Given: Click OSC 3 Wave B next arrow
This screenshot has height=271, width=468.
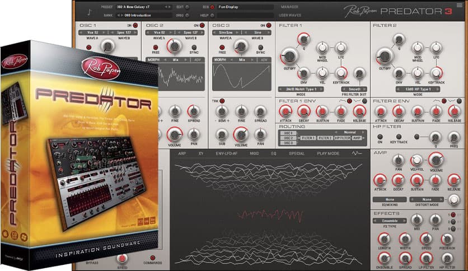Looking at the screenshot, I should click(269, 32).
